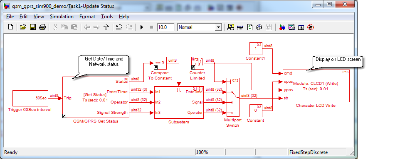Select the Subsystem block

(179, 102)
